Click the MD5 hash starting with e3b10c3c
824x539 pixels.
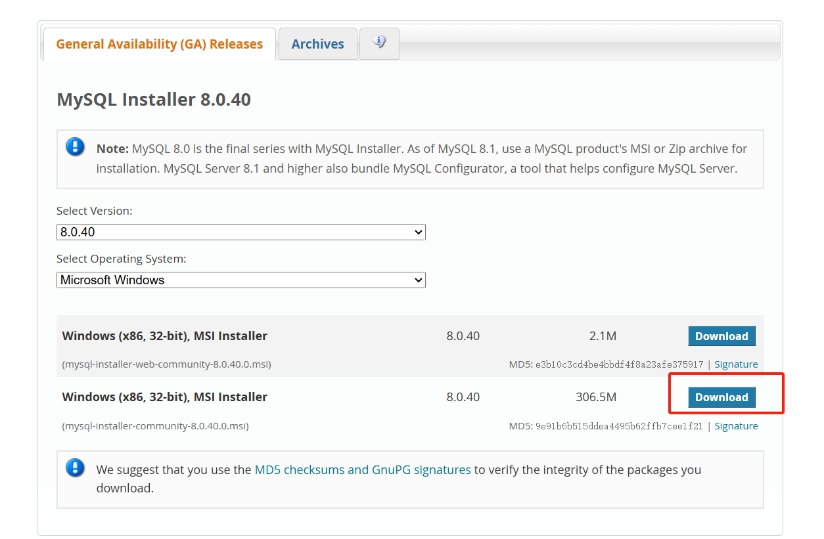click(x=619, y=364)
